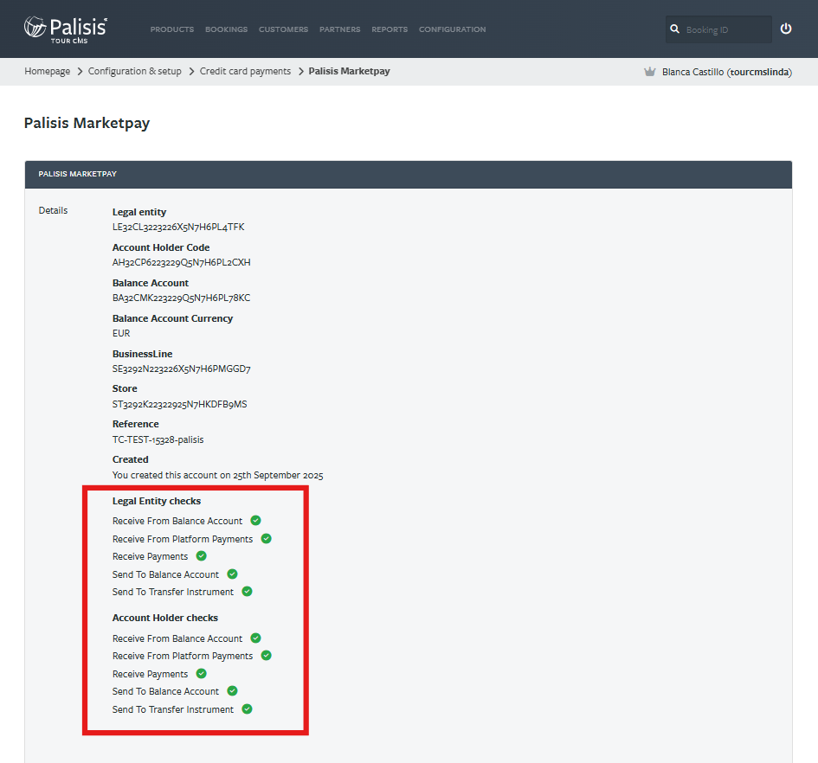
Task: Click the Account Holder checks heading
Action: click(x=164, y=618)
